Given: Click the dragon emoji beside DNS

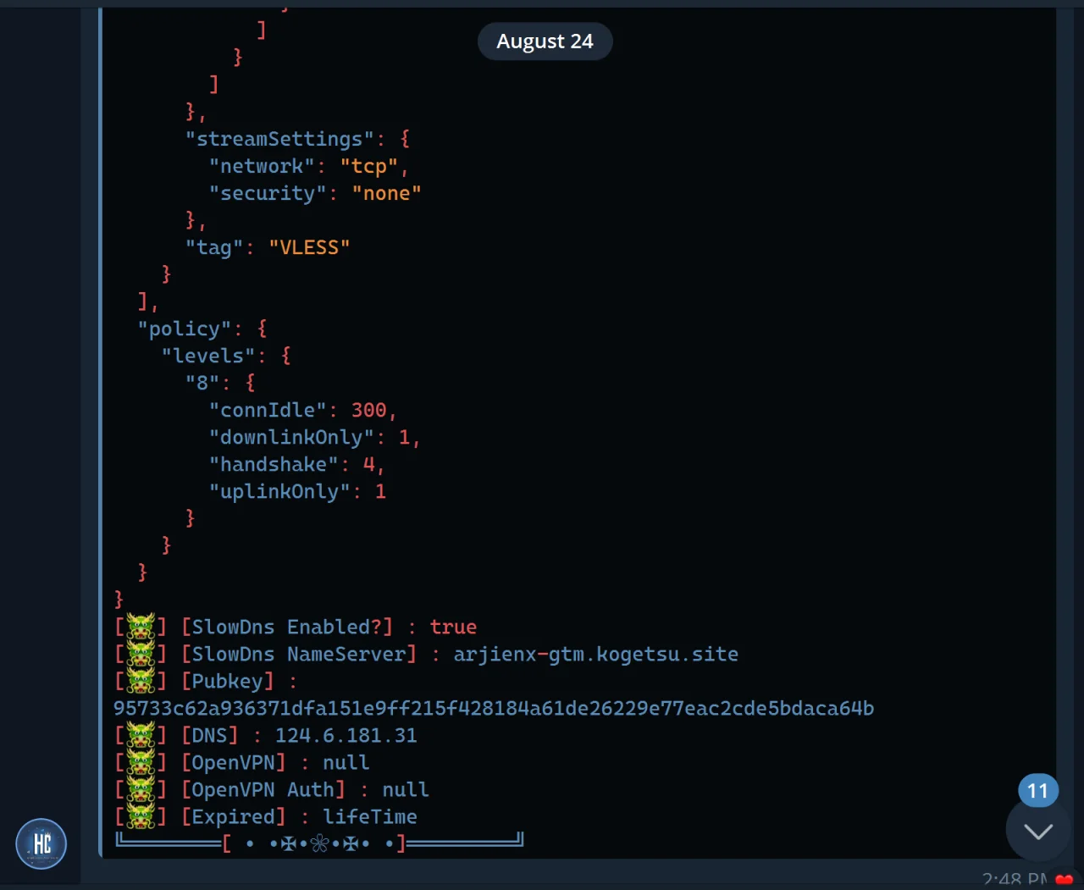Looking at the screenshot, I should (141, 735).
